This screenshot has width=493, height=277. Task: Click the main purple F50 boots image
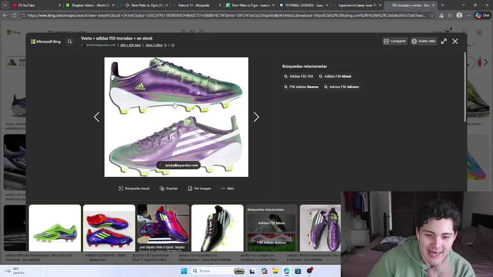click(176, 117)
